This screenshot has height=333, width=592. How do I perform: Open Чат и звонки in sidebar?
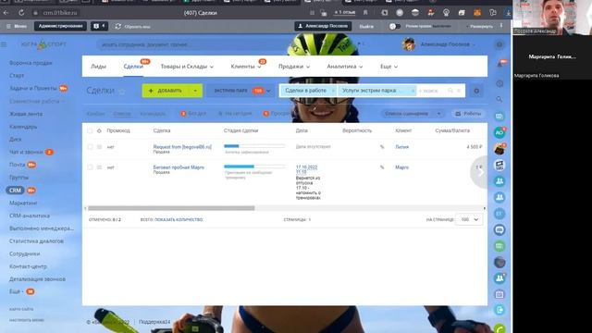pyautogui.click(x=26, y=152)
